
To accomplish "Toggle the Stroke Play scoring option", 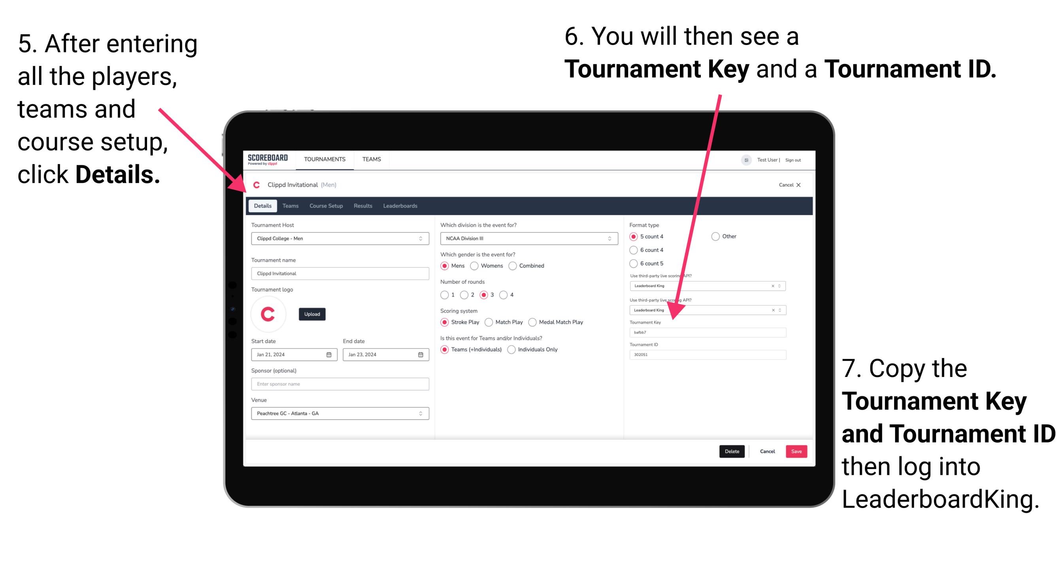I will [x=445, y=322].
